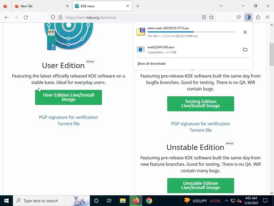274x206 pixels.
Task: Open Task View on taskbar
Action: [109, 201]
